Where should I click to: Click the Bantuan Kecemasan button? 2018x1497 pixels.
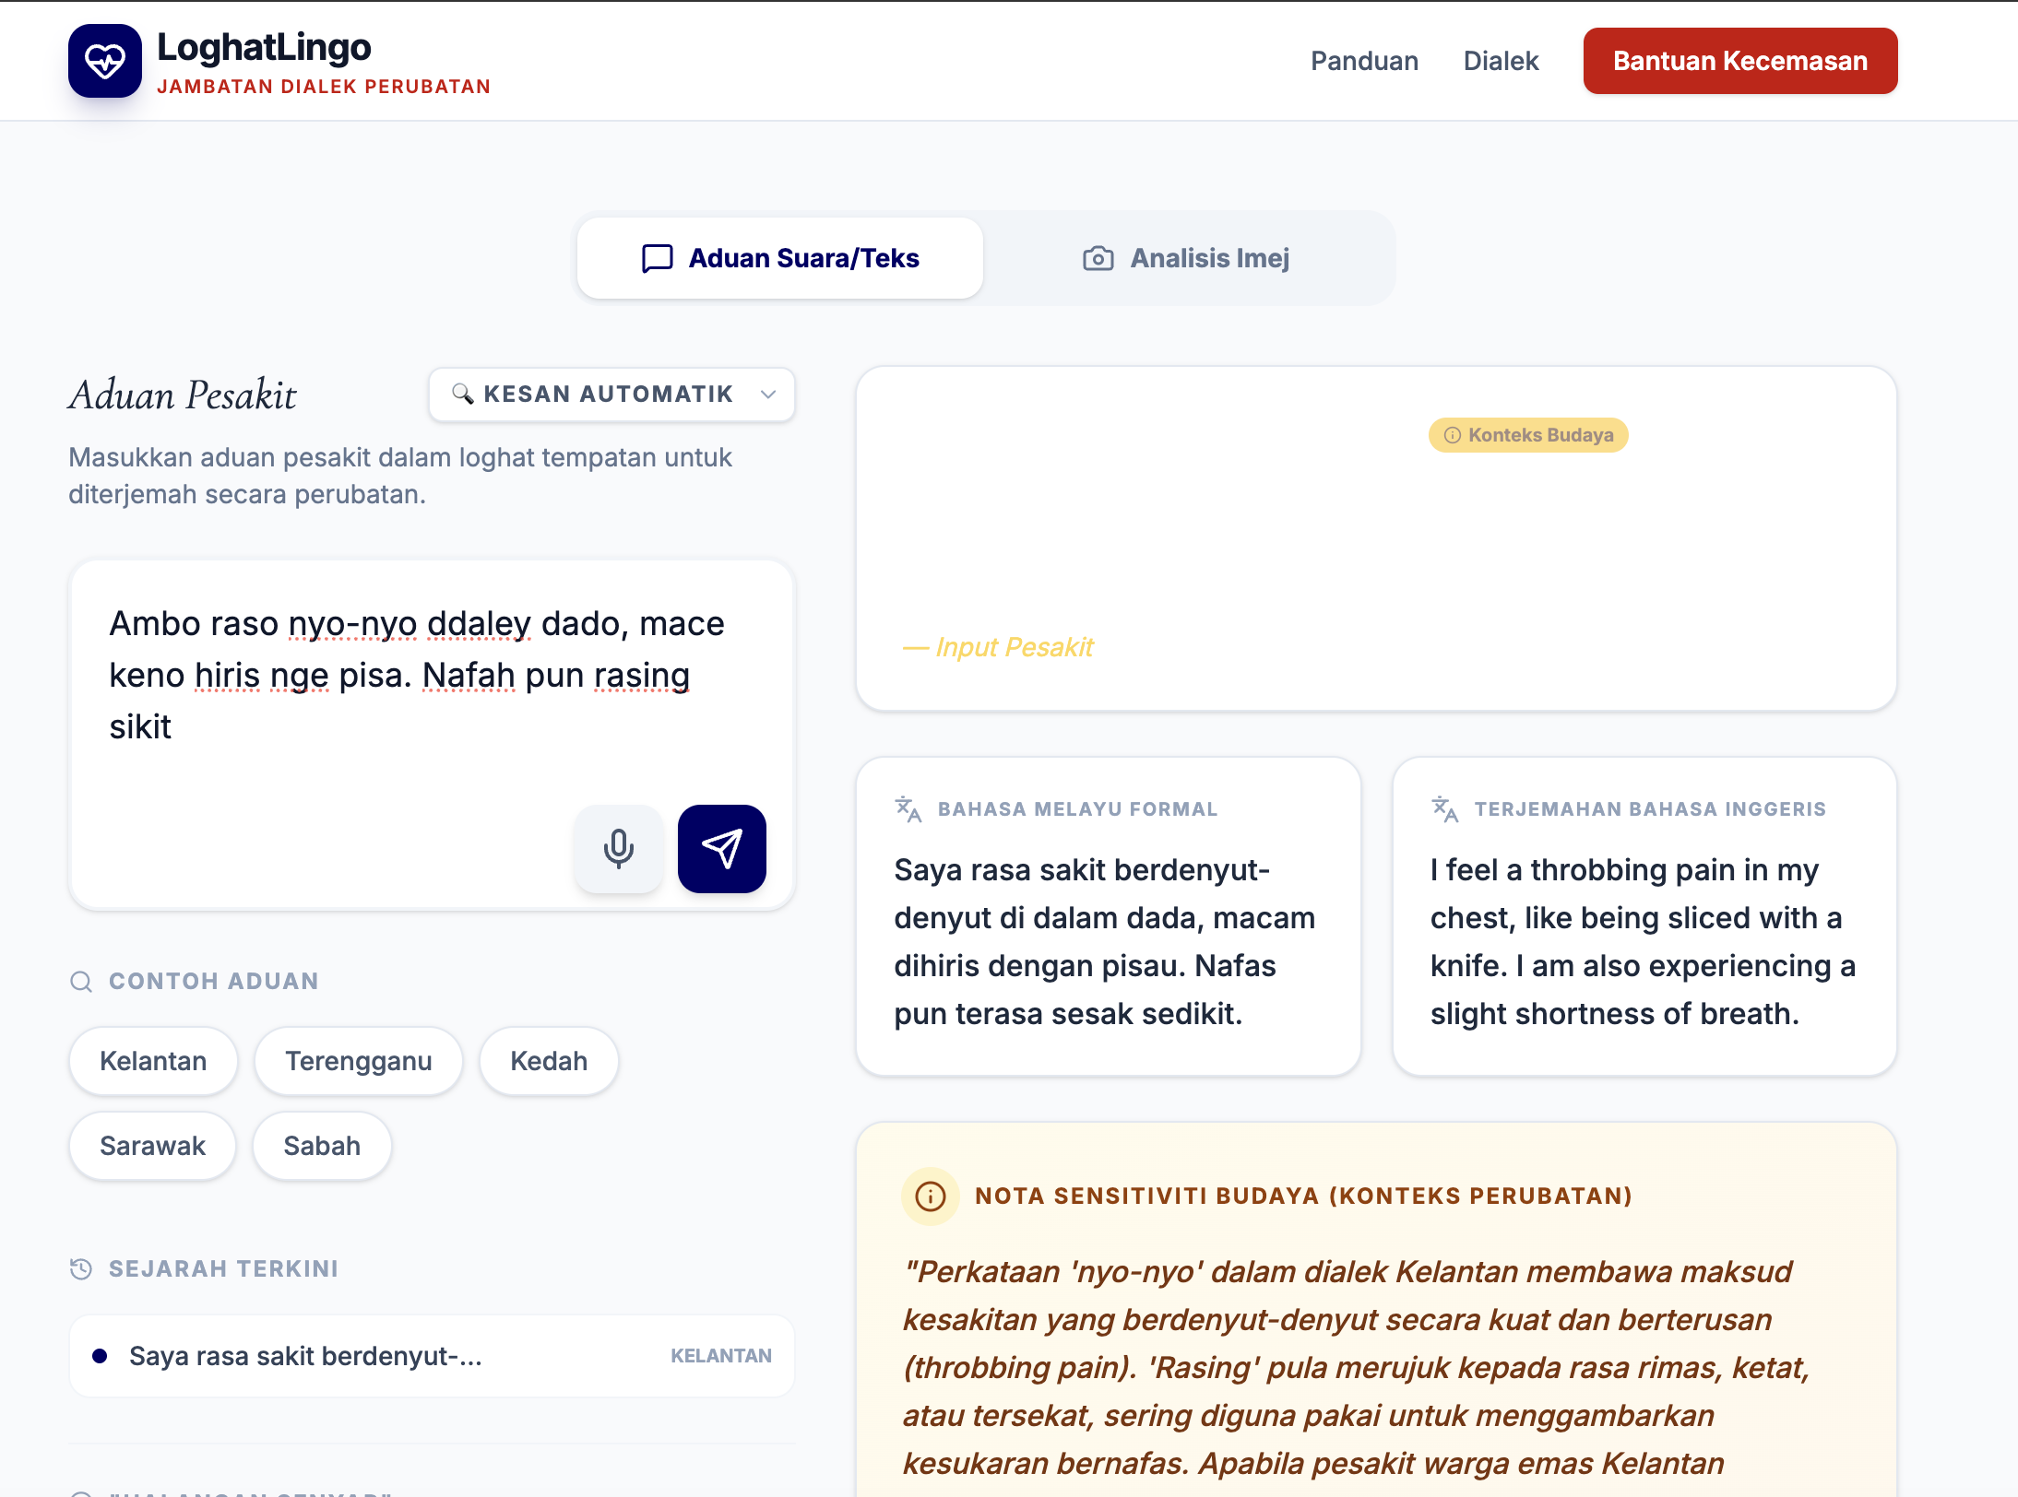[1739, 61]
